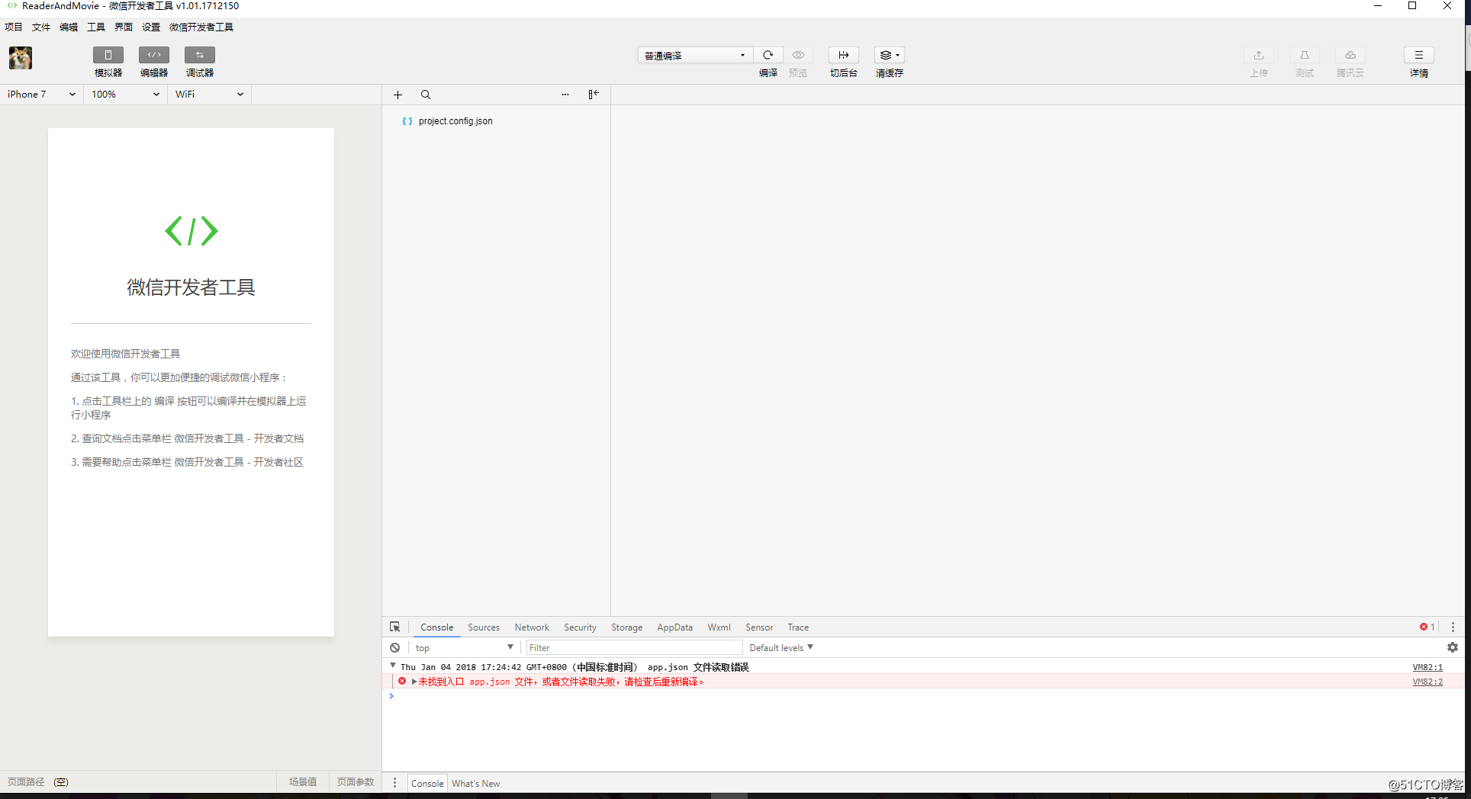1471x799 pixels.
Task: Open the devtools customize menu dots
Action: pyautogui.click(x=1453, y=627)
